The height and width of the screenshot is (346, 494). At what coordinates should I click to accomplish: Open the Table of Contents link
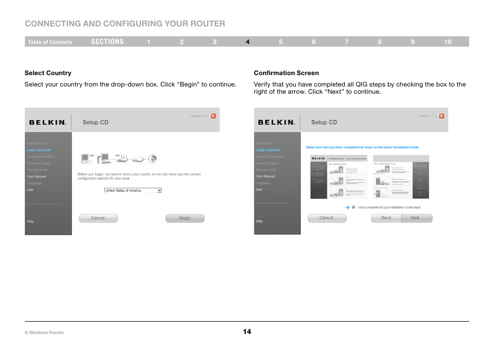[x=50, y=42]
